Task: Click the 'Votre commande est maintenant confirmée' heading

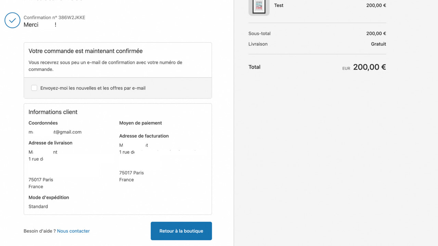Action: click(x=86, y=51)
